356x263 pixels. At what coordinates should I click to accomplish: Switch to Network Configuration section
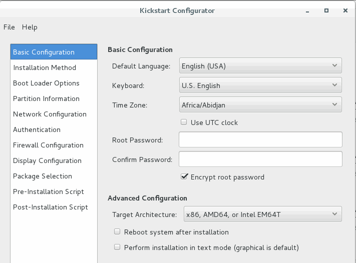point(50,114)
